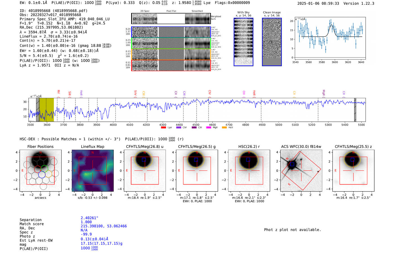Image resolution: width=394 pixels, height=268 pixels.
Task: Click the yellow highlighted region in the spectrum
Action: click(x=46, y=110)
